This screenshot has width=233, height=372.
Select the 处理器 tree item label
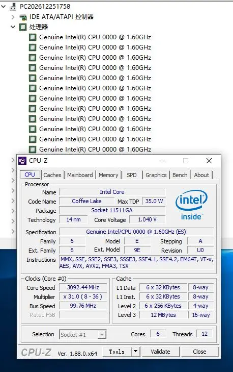coord(39,27)
